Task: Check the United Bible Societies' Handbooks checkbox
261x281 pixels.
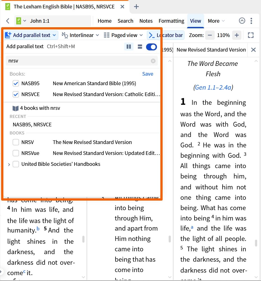Action: (16, 164)
